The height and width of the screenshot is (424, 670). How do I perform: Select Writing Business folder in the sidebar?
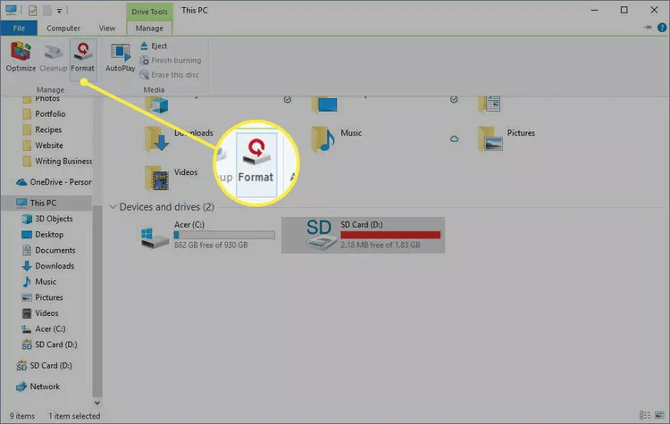coord(63,162)
